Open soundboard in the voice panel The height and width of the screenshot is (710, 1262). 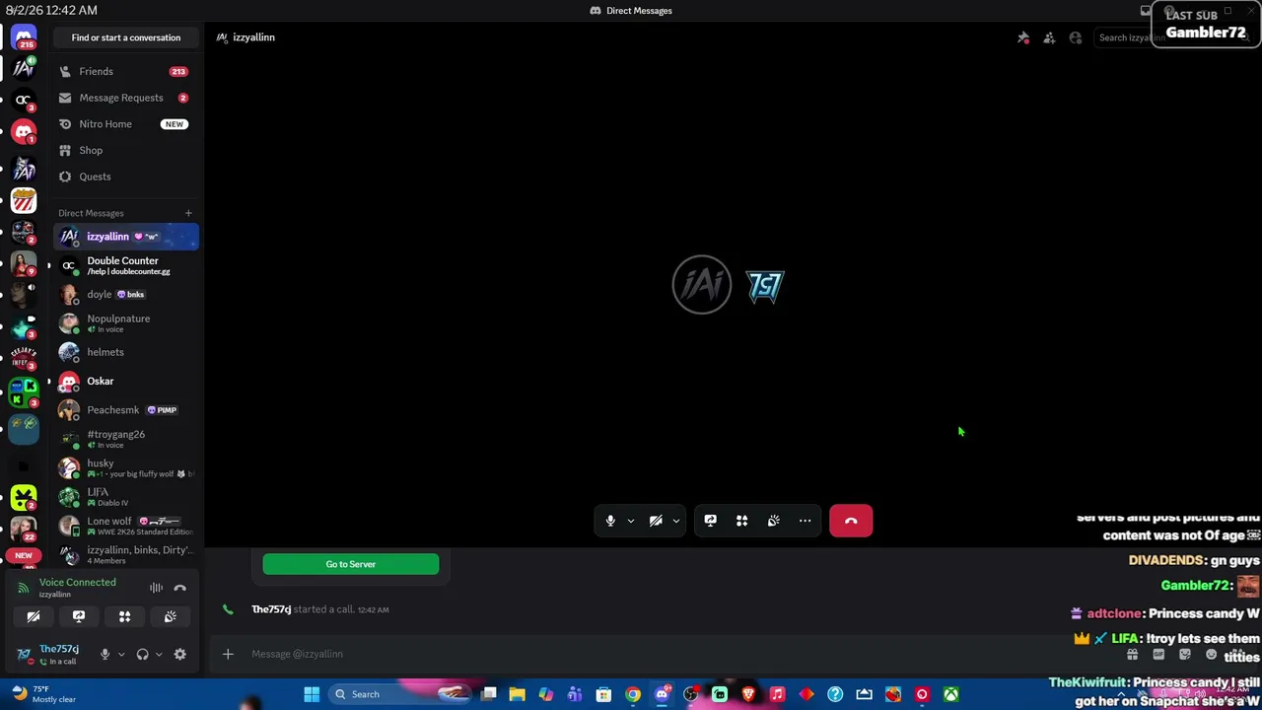[x=170, y=616]
